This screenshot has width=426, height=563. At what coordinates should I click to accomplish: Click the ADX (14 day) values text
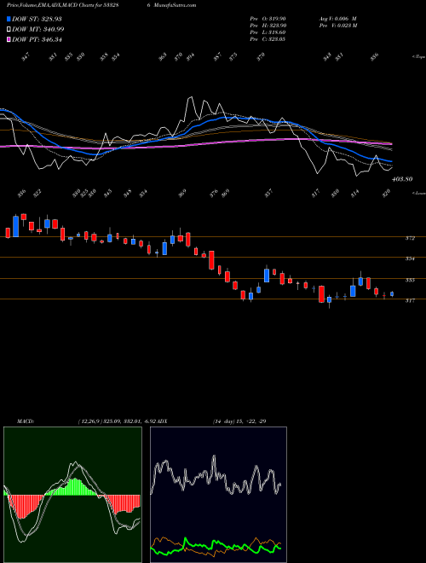tap(239, 421)
